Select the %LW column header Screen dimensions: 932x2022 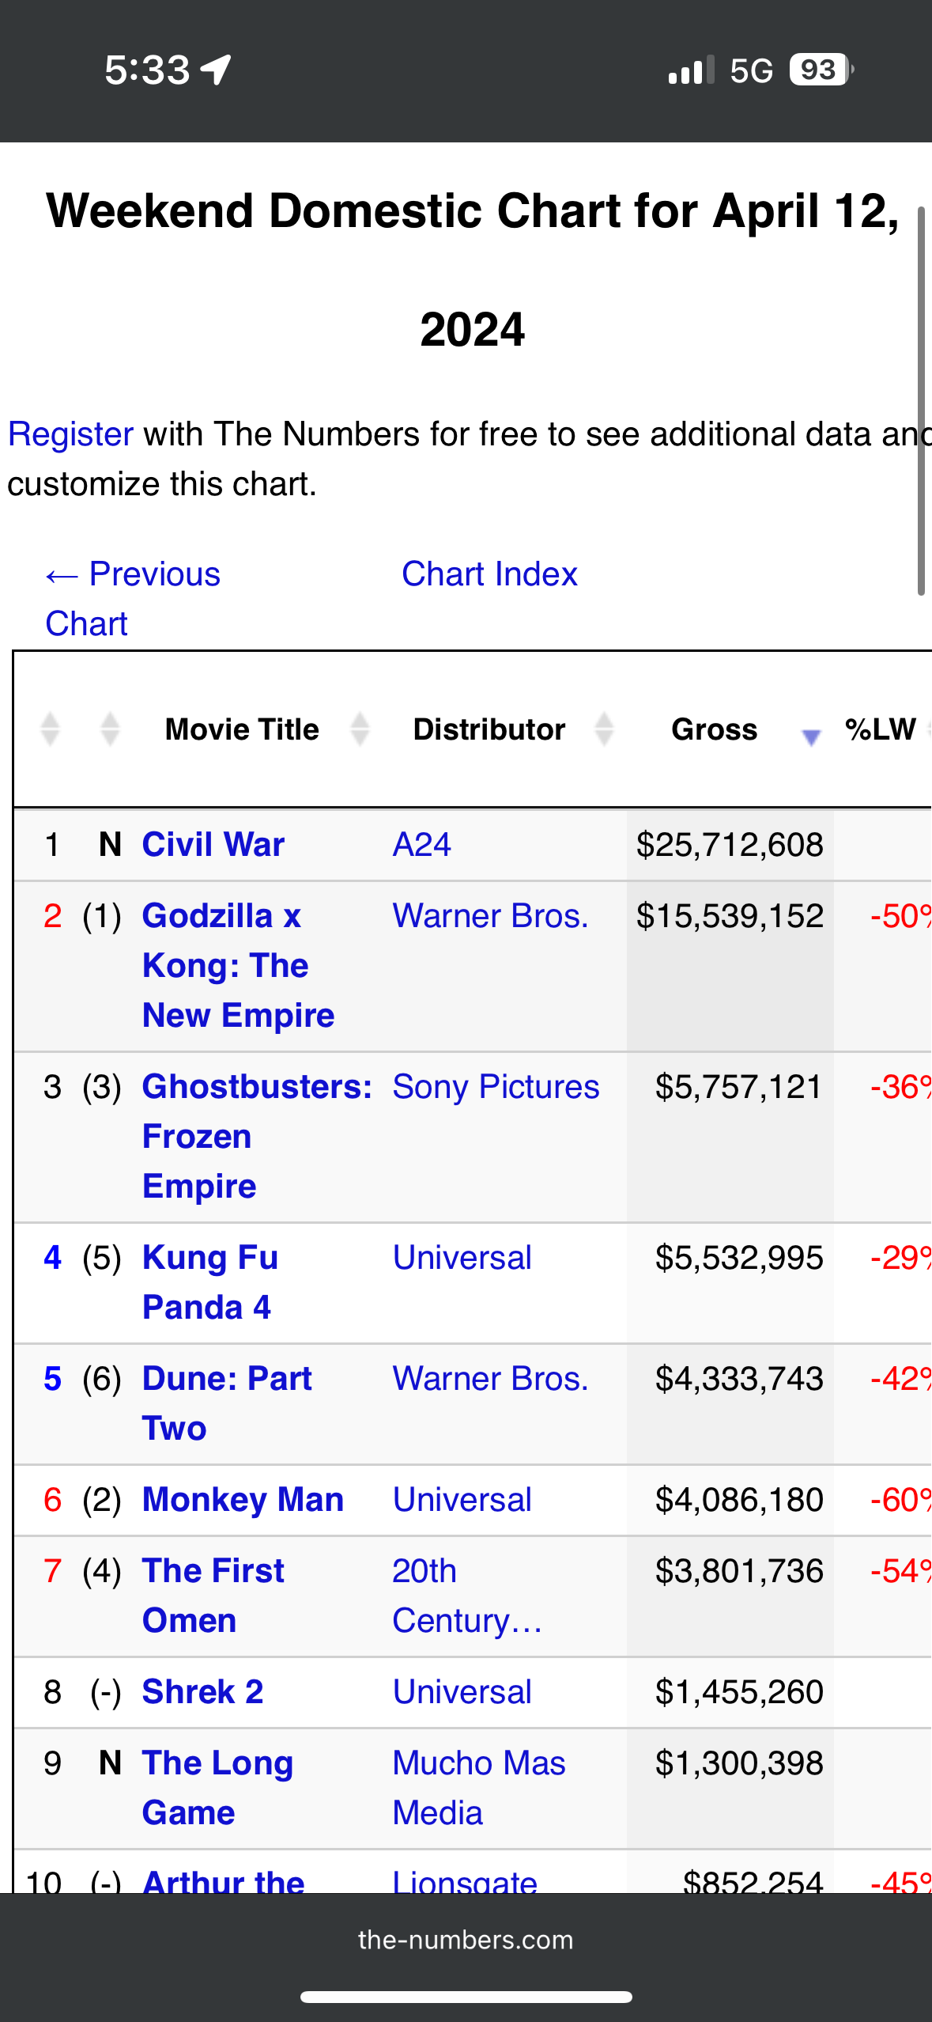(x=880, y=729)
